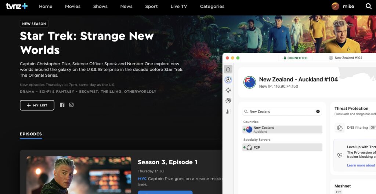Click the Countries section label
The image size is (376, 194).
pyautogui.click(x=251, y=122)
